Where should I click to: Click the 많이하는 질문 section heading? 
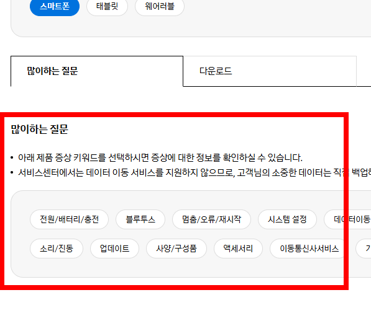pyautogui.click(x=40, y=130)
